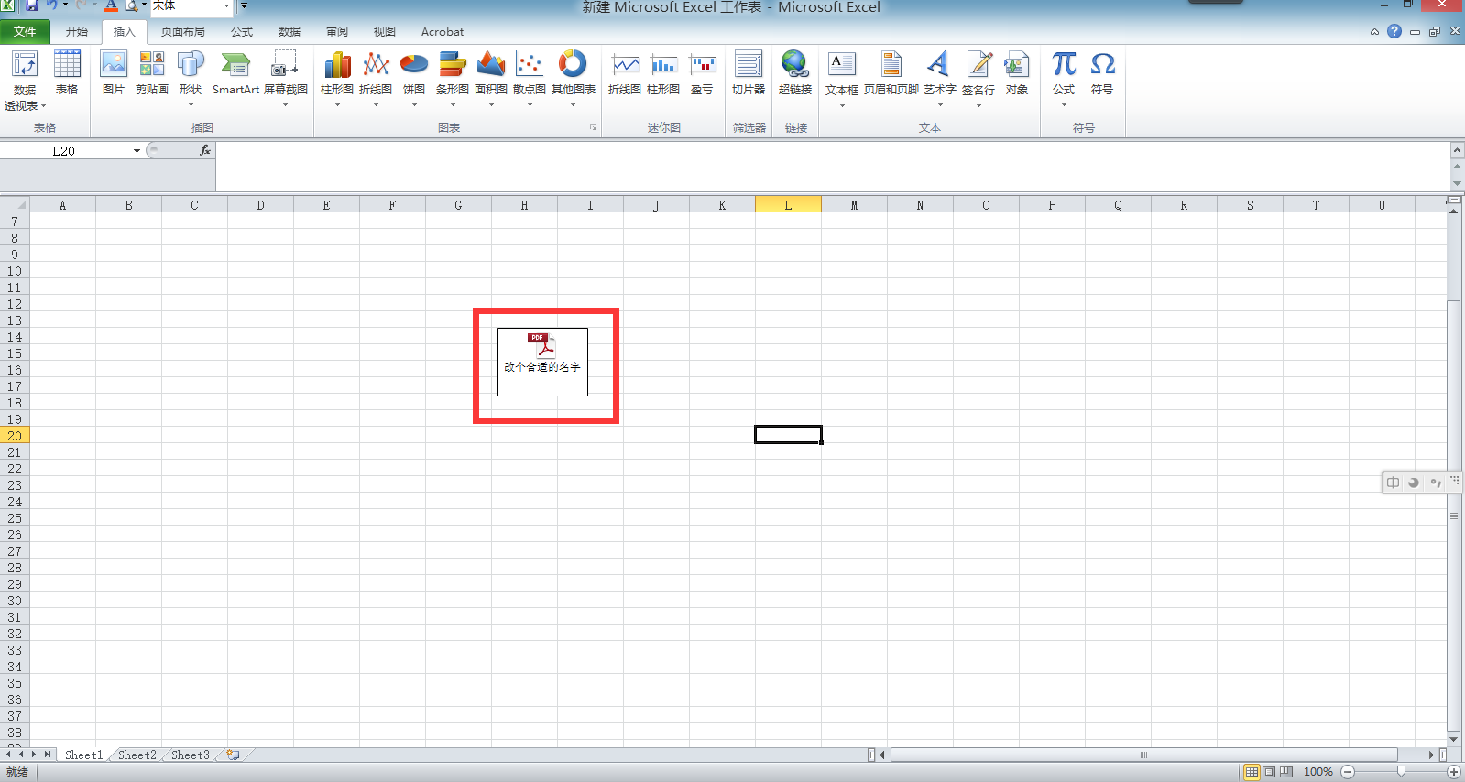Select the embedded PDF object 改个合适的名字
The height and width of the screenshot is (782, 1465).
tap(542, 362)
